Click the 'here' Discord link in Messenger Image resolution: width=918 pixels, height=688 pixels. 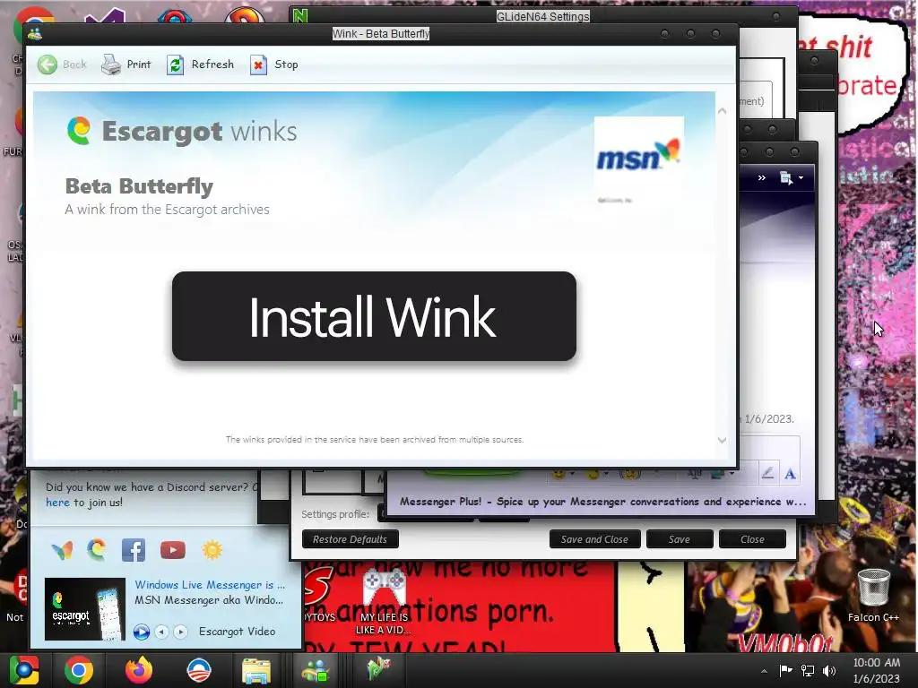pyautogui.click(x=57, y=502)
